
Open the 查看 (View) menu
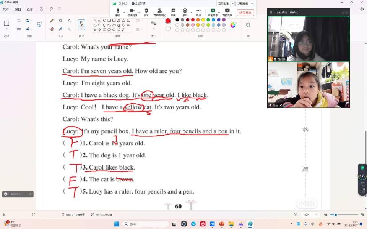(30, 9)
